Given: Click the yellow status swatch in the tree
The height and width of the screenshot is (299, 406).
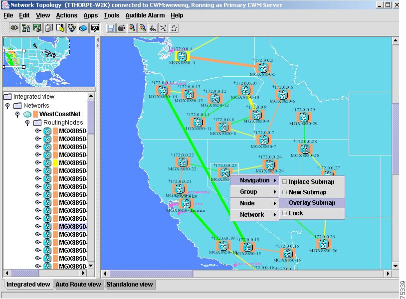Looking at the screenshot, I should (x=55, y=162).
